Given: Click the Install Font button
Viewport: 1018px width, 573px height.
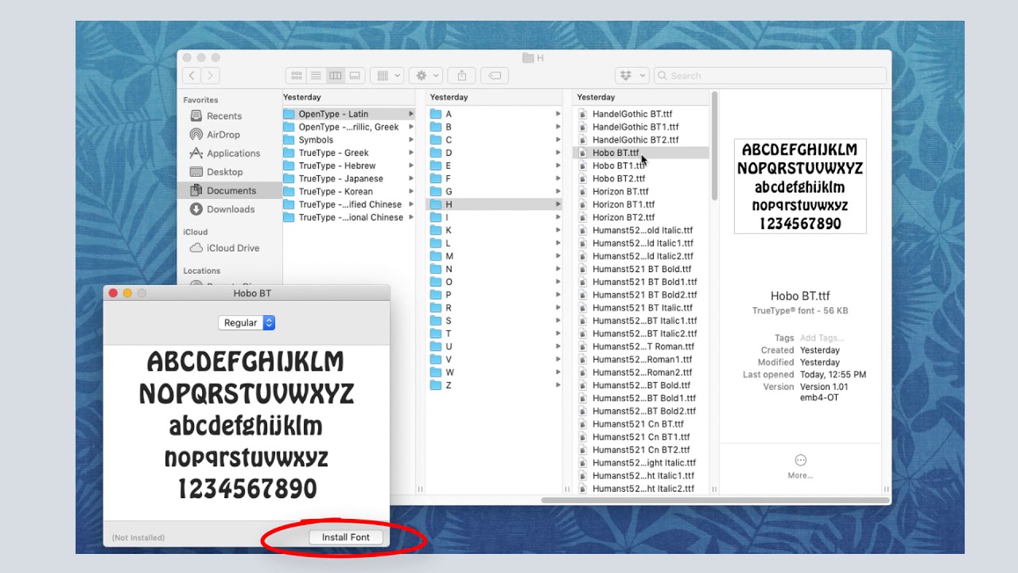Looking at the screenshot, I should (346, 537).
